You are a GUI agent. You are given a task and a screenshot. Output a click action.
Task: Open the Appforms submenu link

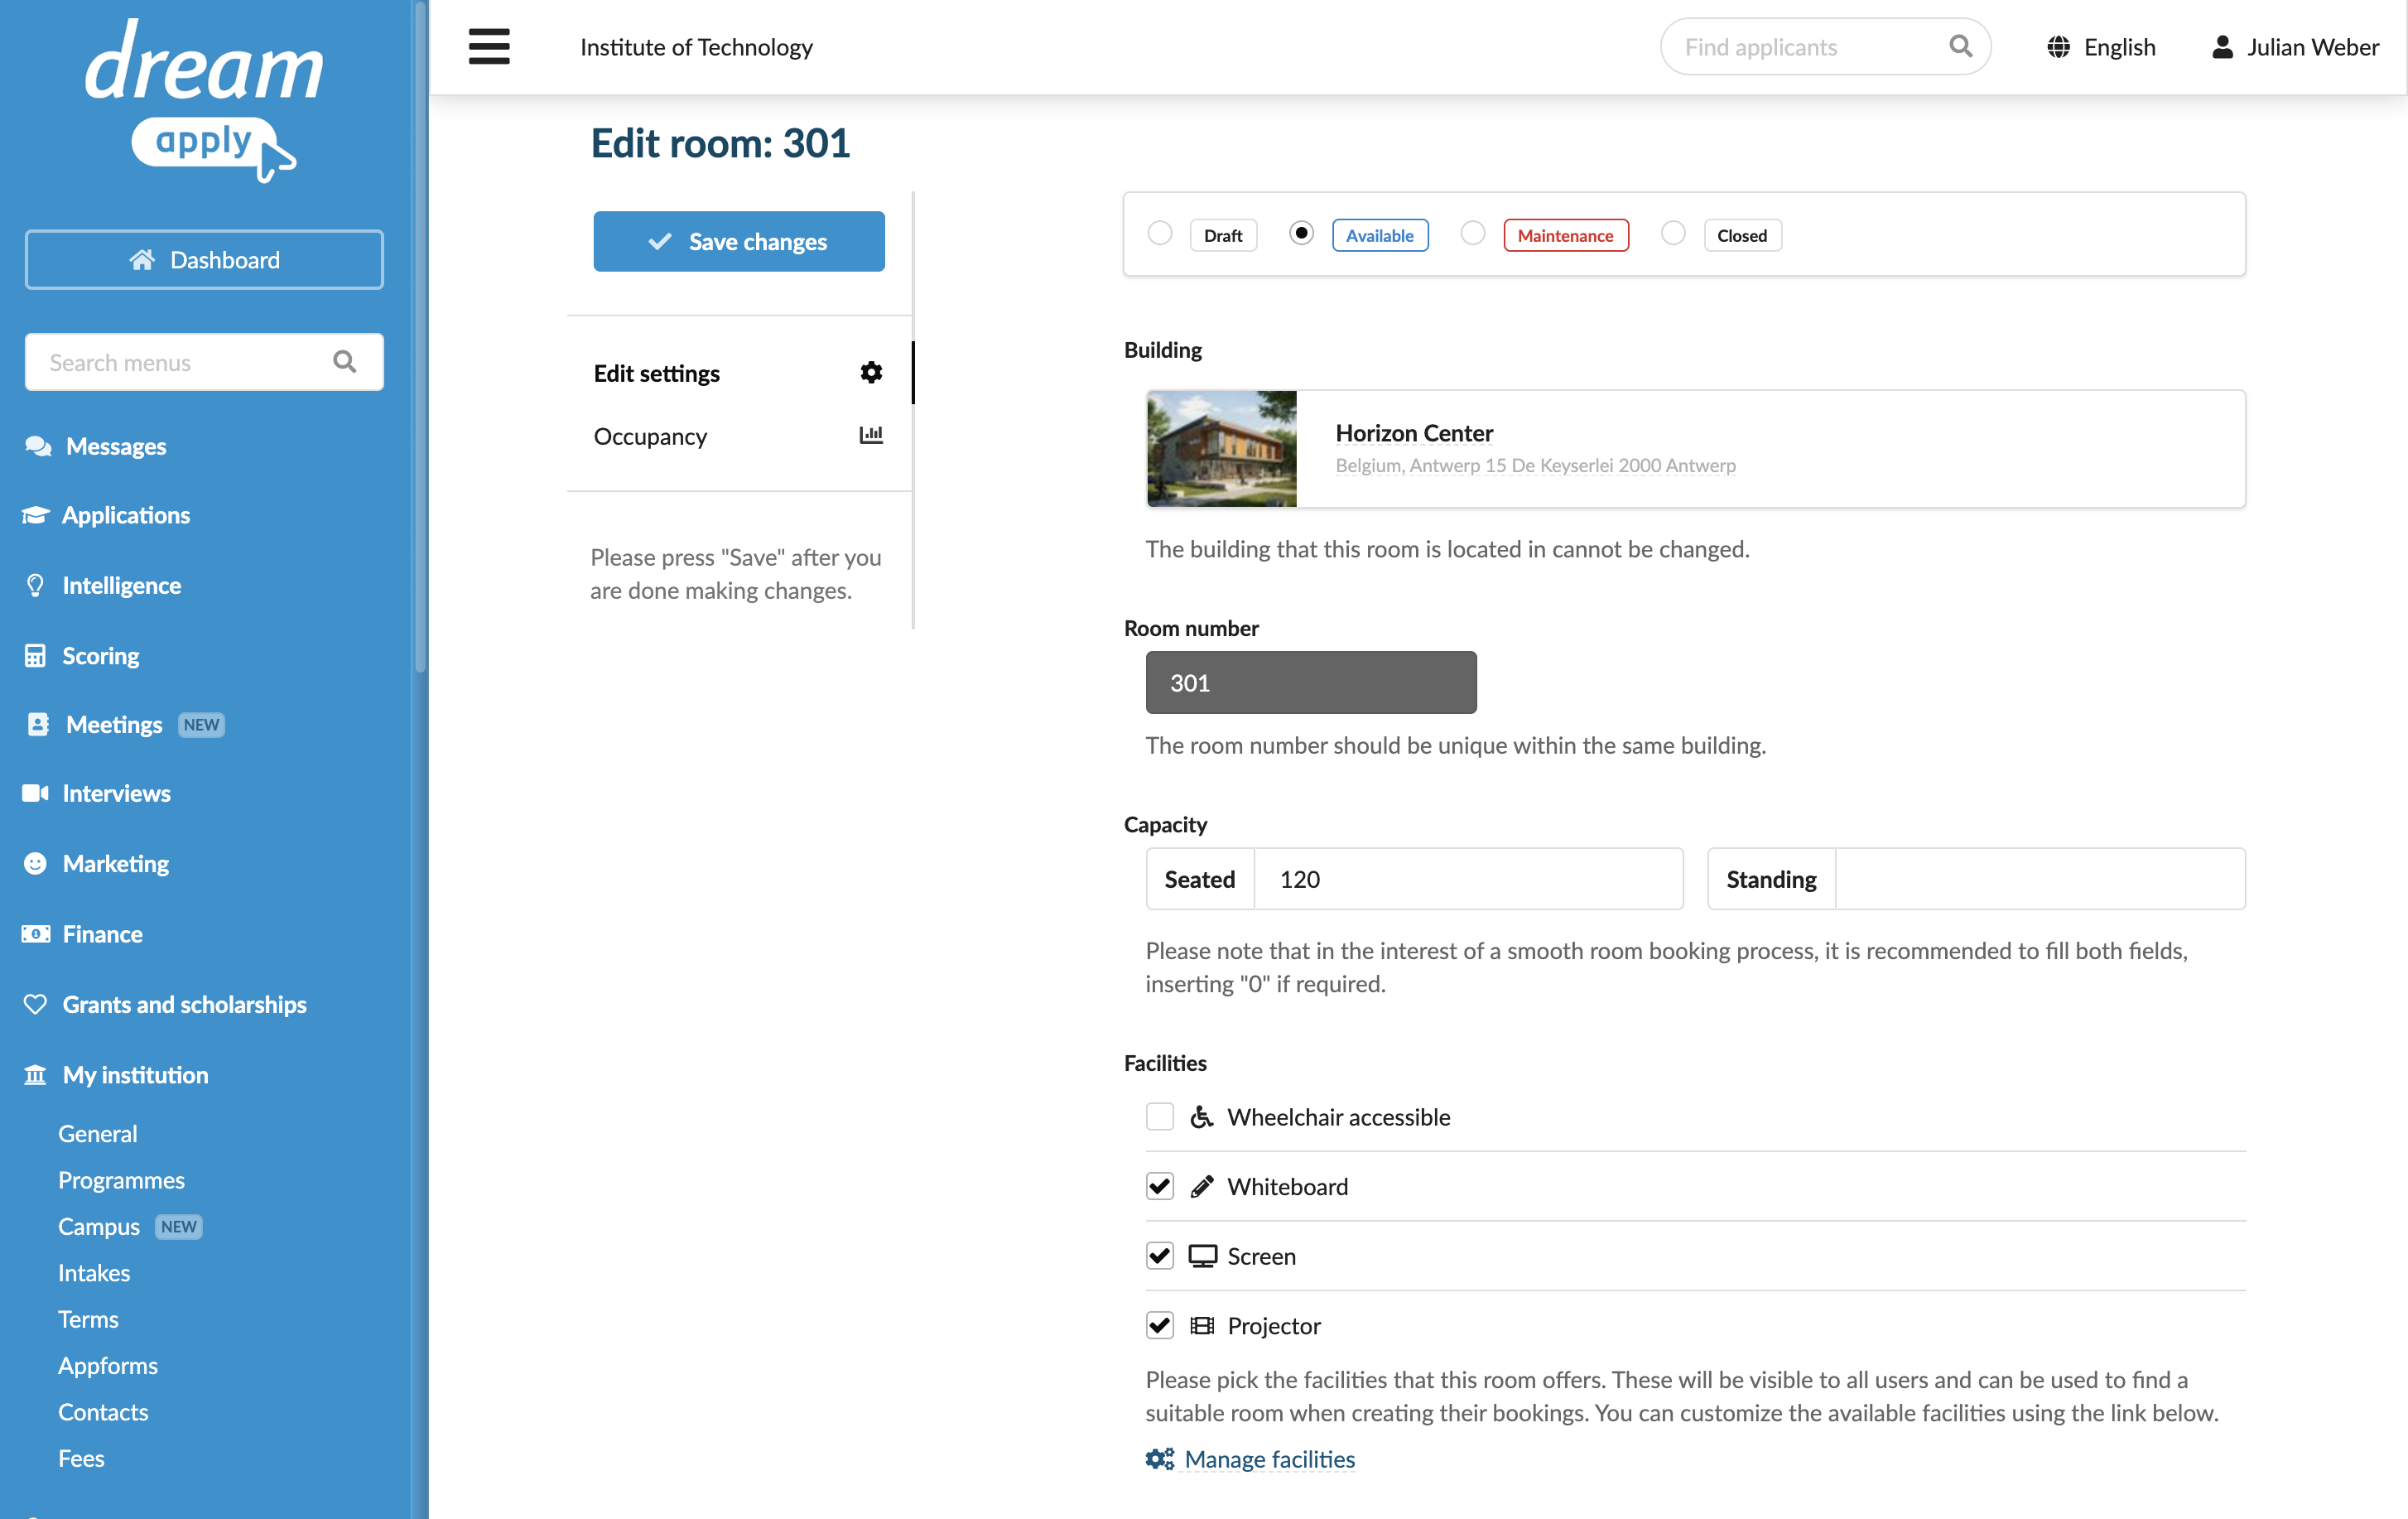click(x=108, y=1365)
